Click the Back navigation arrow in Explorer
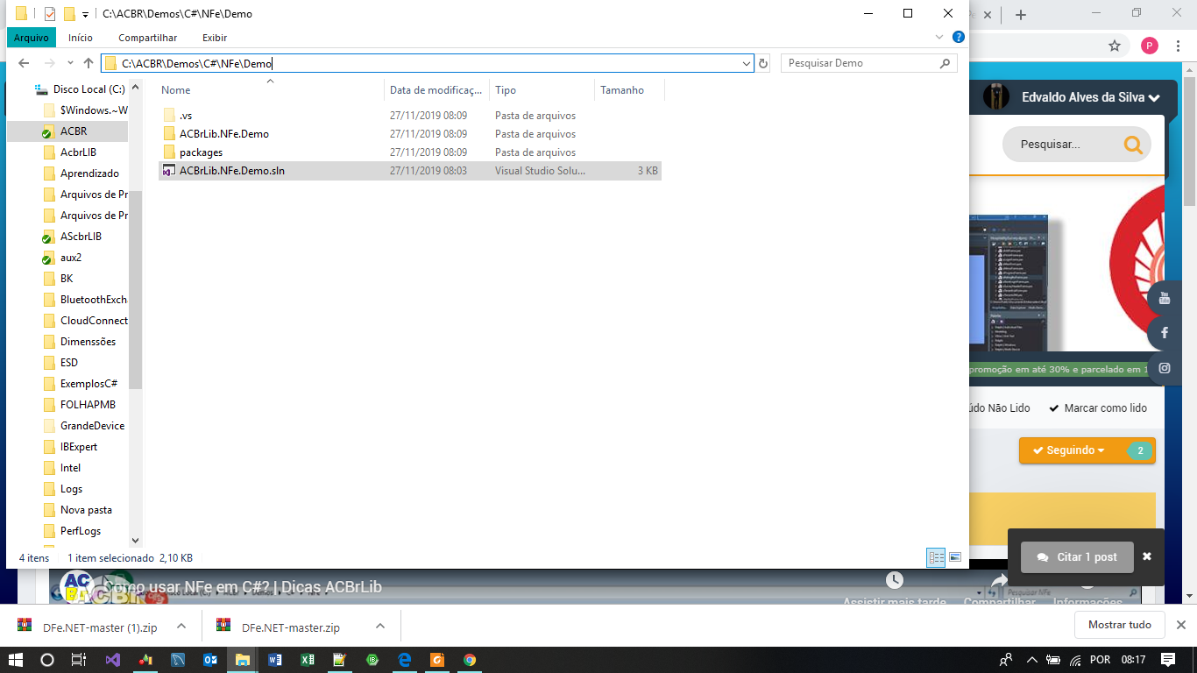Image resolution: width=1197 pixels, height=673 pixels. [x=24, y=63]
